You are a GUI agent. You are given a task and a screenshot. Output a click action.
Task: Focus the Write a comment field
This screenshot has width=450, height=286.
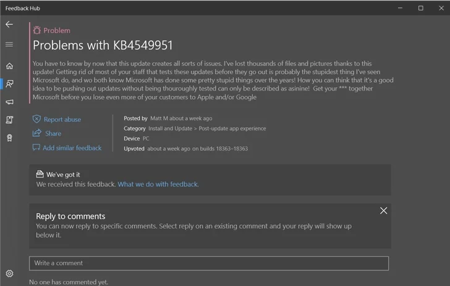[x=209, y=263]
